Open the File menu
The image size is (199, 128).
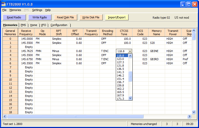4,10
